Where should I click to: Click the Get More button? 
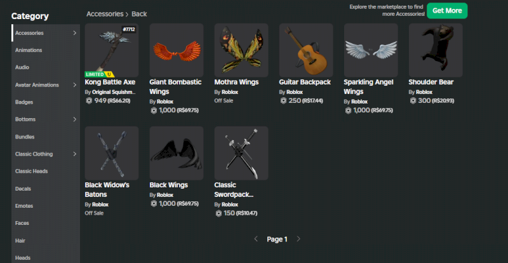pyautogui.click(x=446, y=11)
